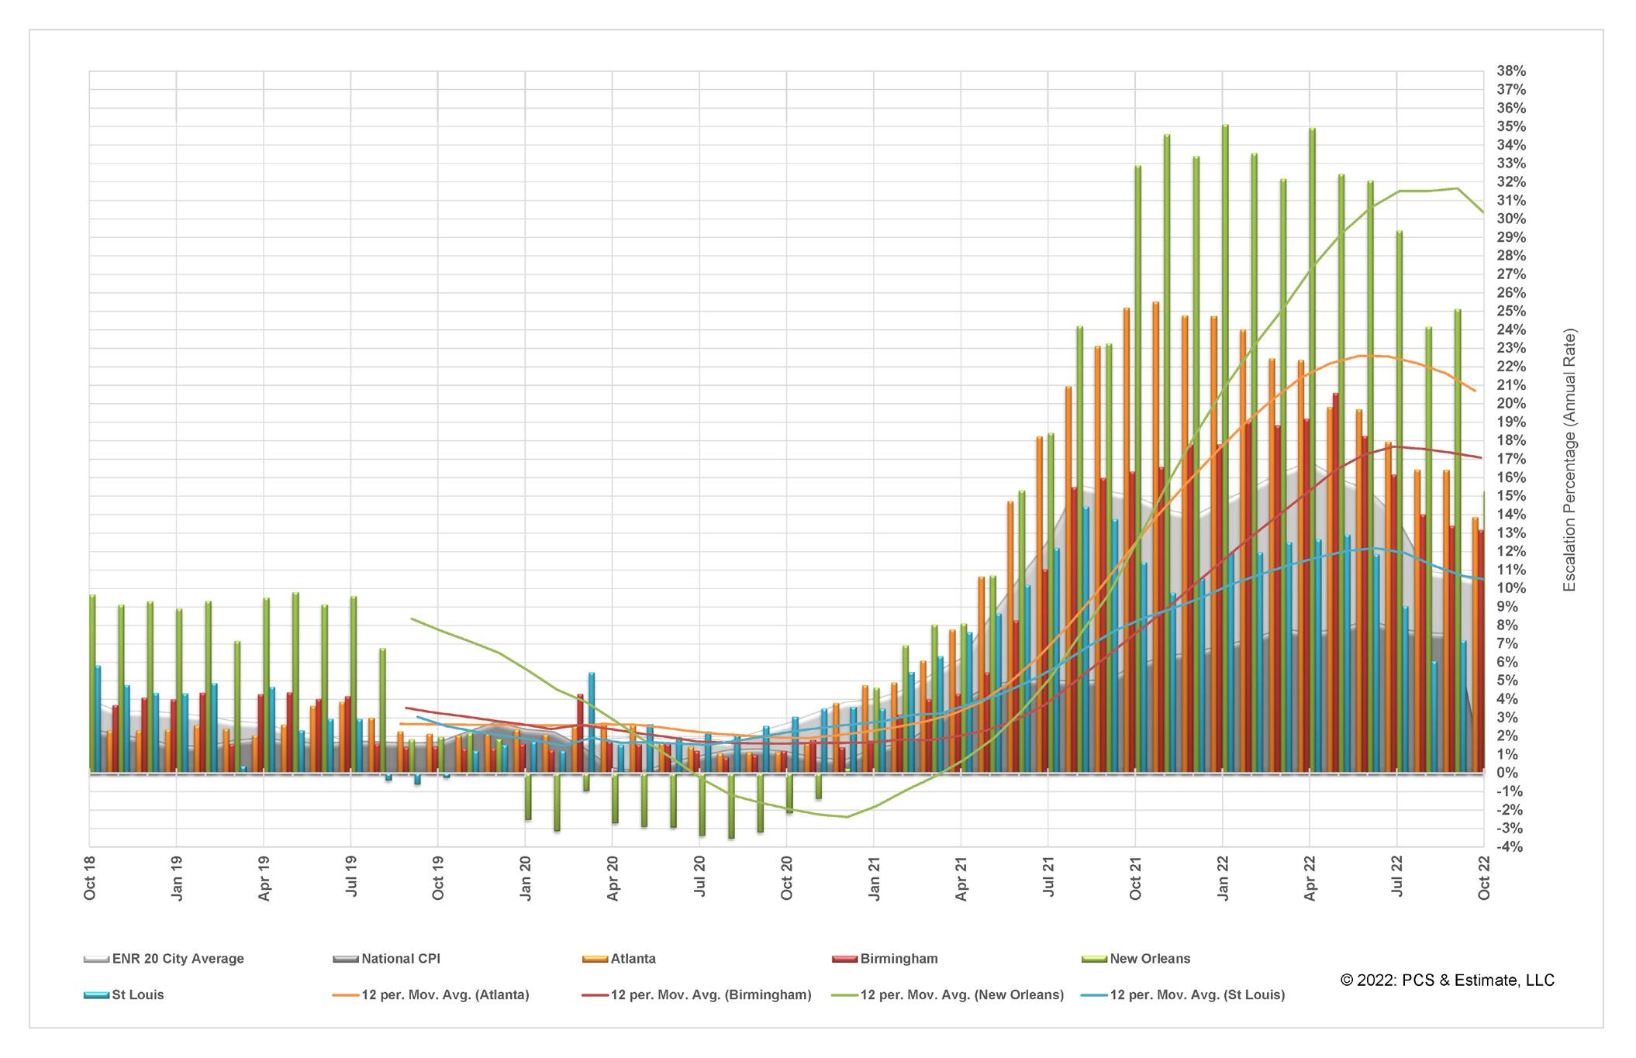Click the Jan 22 x-axis label
The image size is (1636, 1058).
click(x=1224, y=878)
